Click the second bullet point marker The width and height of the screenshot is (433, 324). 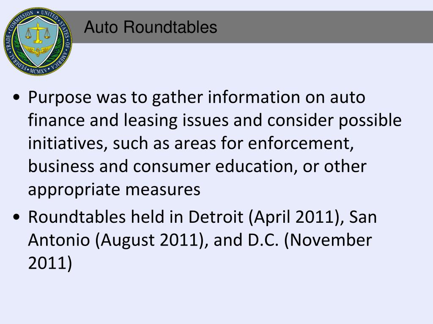click(x=17, y=218)
